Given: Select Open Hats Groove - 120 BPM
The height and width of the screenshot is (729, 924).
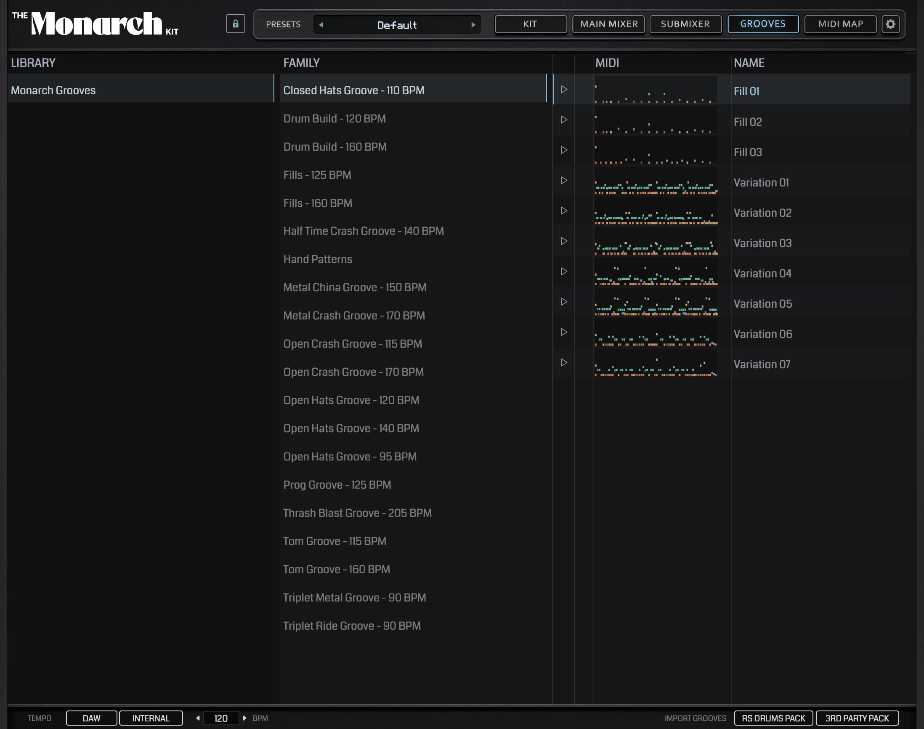Looking at the screenshot, I should coord(413,400).
